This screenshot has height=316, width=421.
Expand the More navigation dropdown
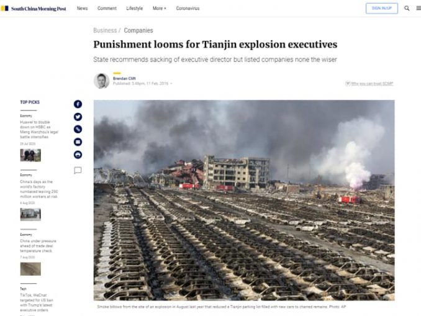tap(160, 8)
